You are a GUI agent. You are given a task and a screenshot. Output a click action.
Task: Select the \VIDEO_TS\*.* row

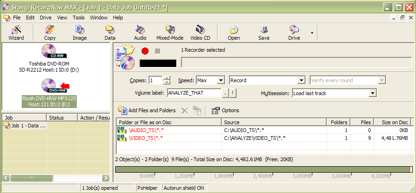coord(263,138)
